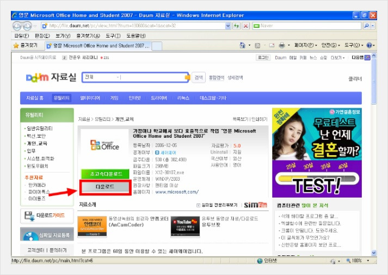The height and width of the screenshot is (275, 388).
Task: Click the YouTube tool thumbnail image
Action: pyautogui.click(x=185, y=226)
